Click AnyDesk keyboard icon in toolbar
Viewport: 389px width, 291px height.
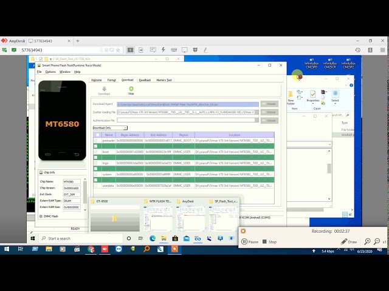pos(174,50)
